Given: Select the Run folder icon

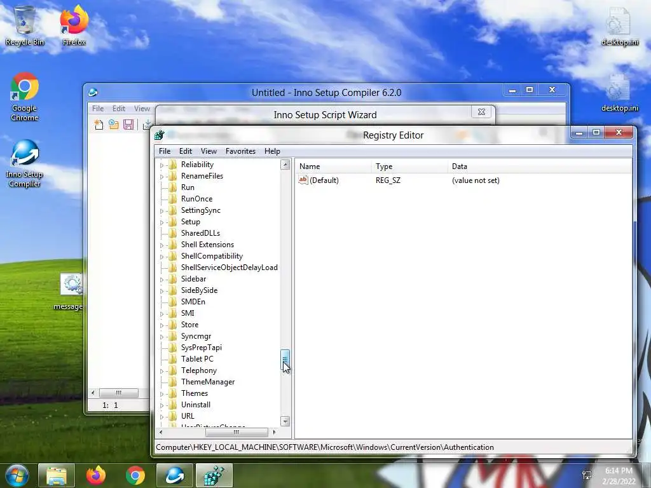Looking at the screenshot, I should coord(173,187).
